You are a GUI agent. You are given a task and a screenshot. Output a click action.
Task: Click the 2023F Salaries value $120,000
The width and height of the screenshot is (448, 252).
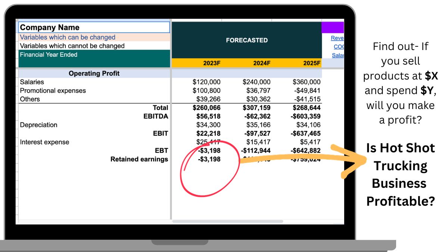point(206,82)
